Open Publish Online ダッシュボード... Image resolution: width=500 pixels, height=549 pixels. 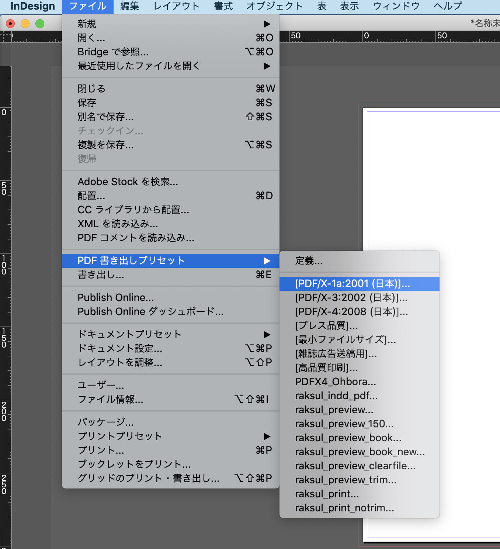pyautogui.click(x=171, y=312)
